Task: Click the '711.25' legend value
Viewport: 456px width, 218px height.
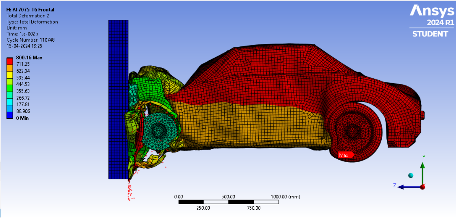Action: 23,64
